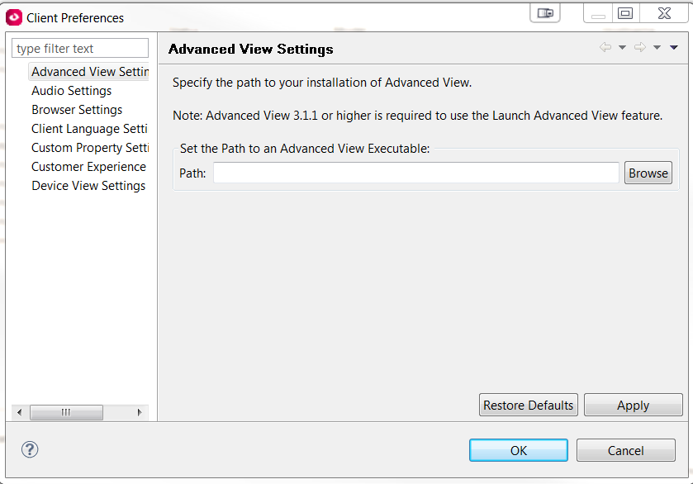Maximize the Client Preferences window

tap(625, 13)
